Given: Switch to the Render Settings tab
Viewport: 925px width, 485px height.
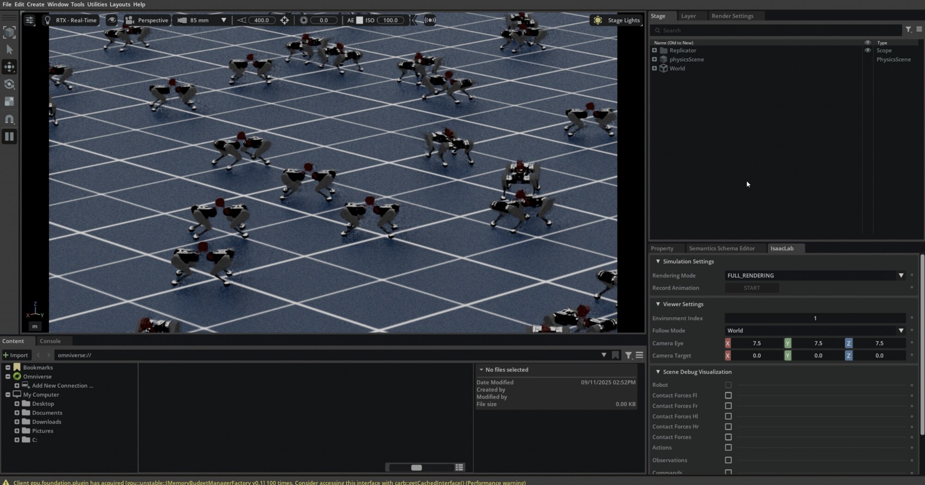Looking at the screenshot, I should (733, 16).
